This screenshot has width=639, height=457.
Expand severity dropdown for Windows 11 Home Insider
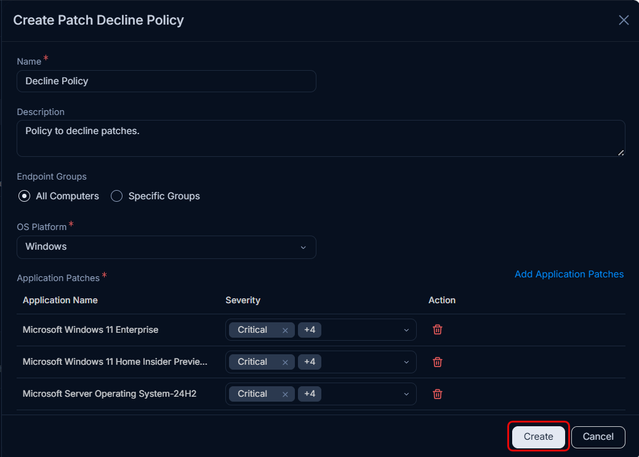tap(406, 362)
